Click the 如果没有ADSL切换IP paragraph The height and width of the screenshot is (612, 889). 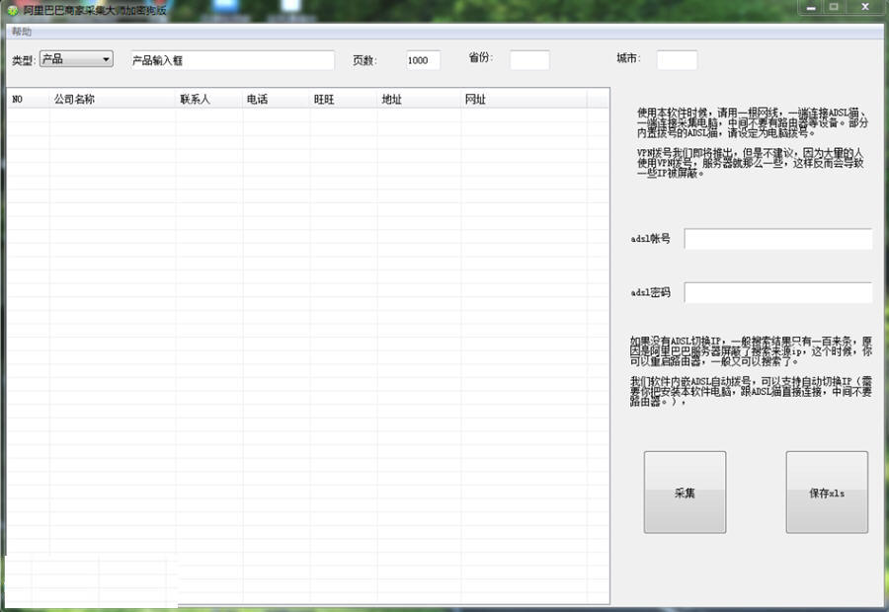tap(751, 350)
